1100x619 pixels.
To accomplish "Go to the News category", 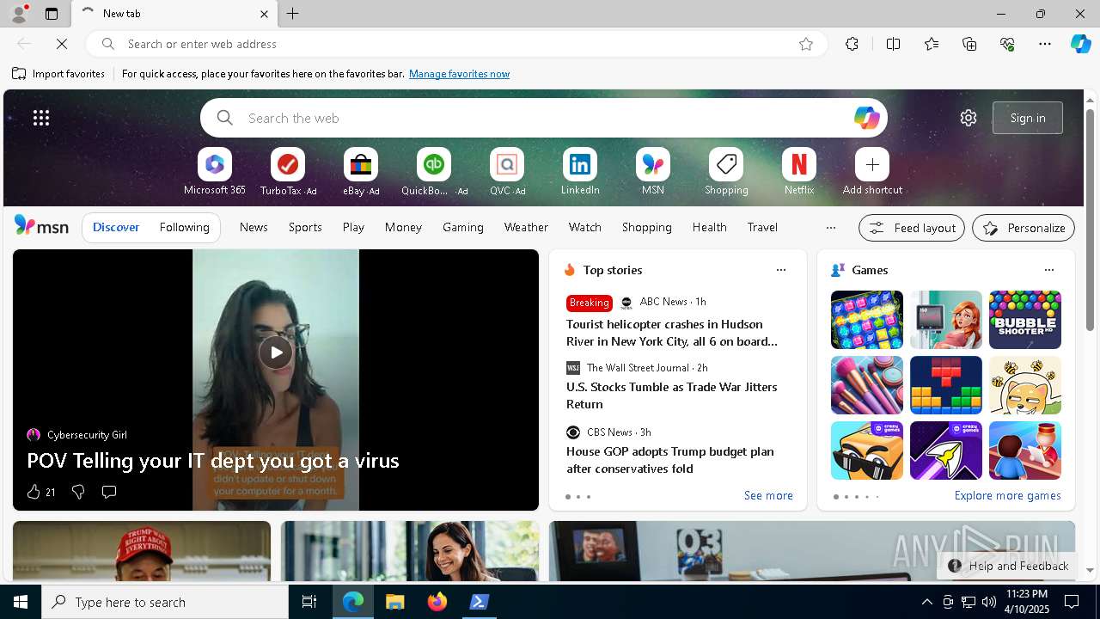I will coord(254,227).
